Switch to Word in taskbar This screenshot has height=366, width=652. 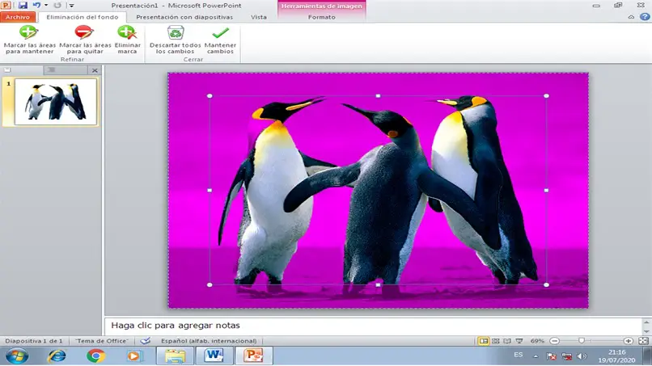click(x=214, y=356)
